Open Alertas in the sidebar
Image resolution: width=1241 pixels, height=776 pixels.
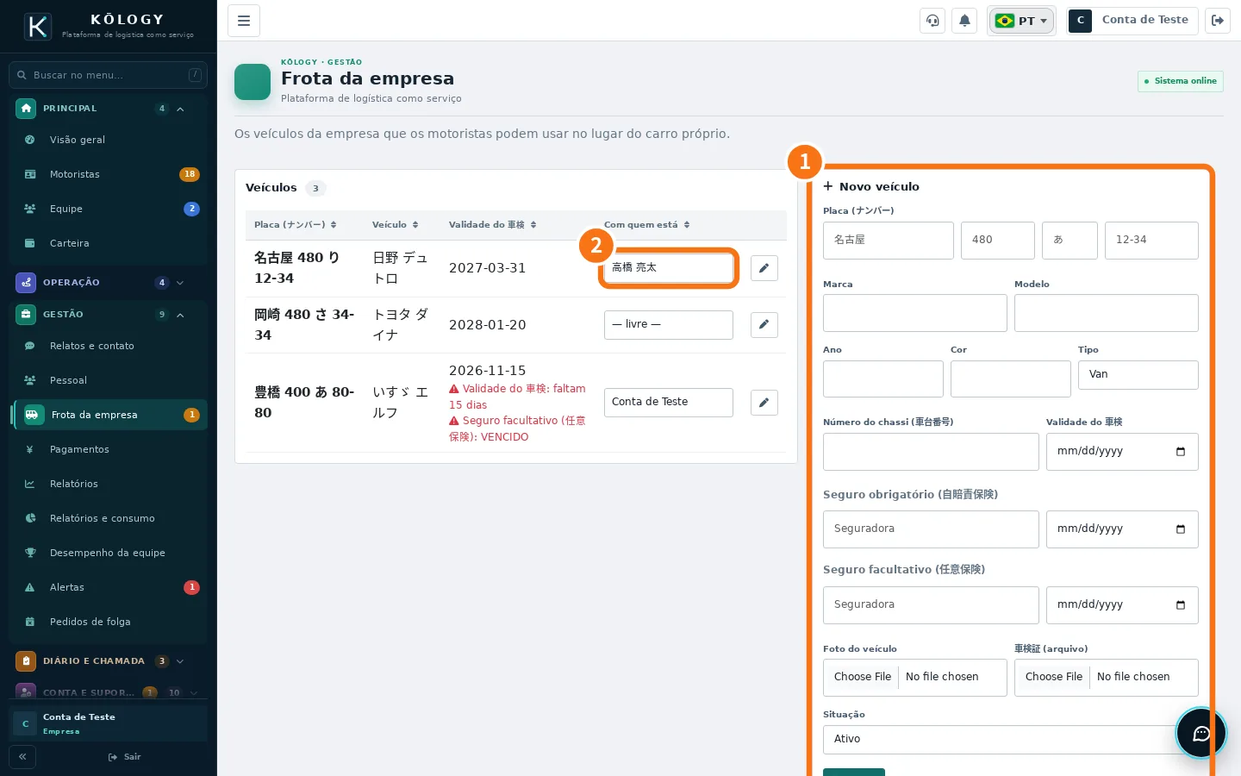pyautogui.click(x=109, y=587)
